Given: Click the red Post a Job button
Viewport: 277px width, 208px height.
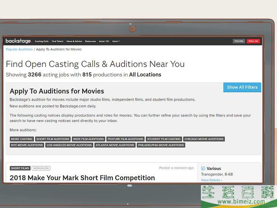Looking at the screenshot, I should click(x=253, y=41).
